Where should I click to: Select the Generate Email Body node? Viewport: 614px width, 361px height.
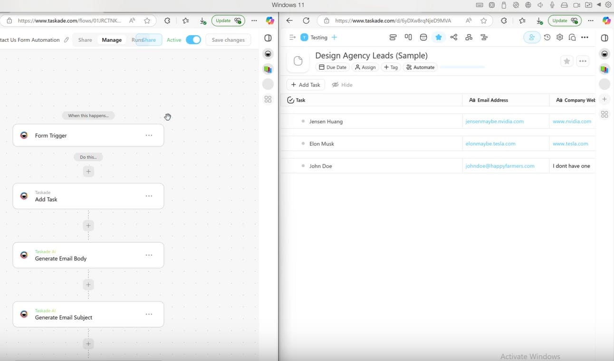click(x=88, y=255)
